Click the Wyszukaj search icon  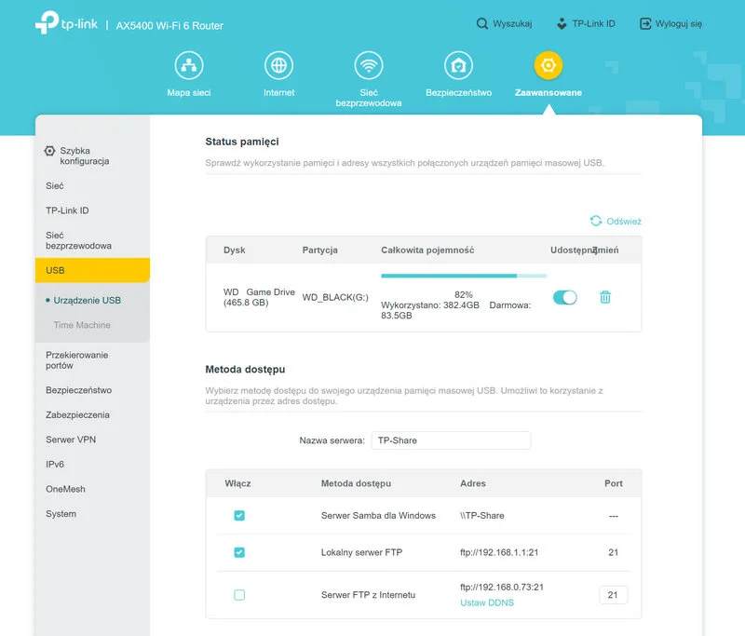point(481,24)
